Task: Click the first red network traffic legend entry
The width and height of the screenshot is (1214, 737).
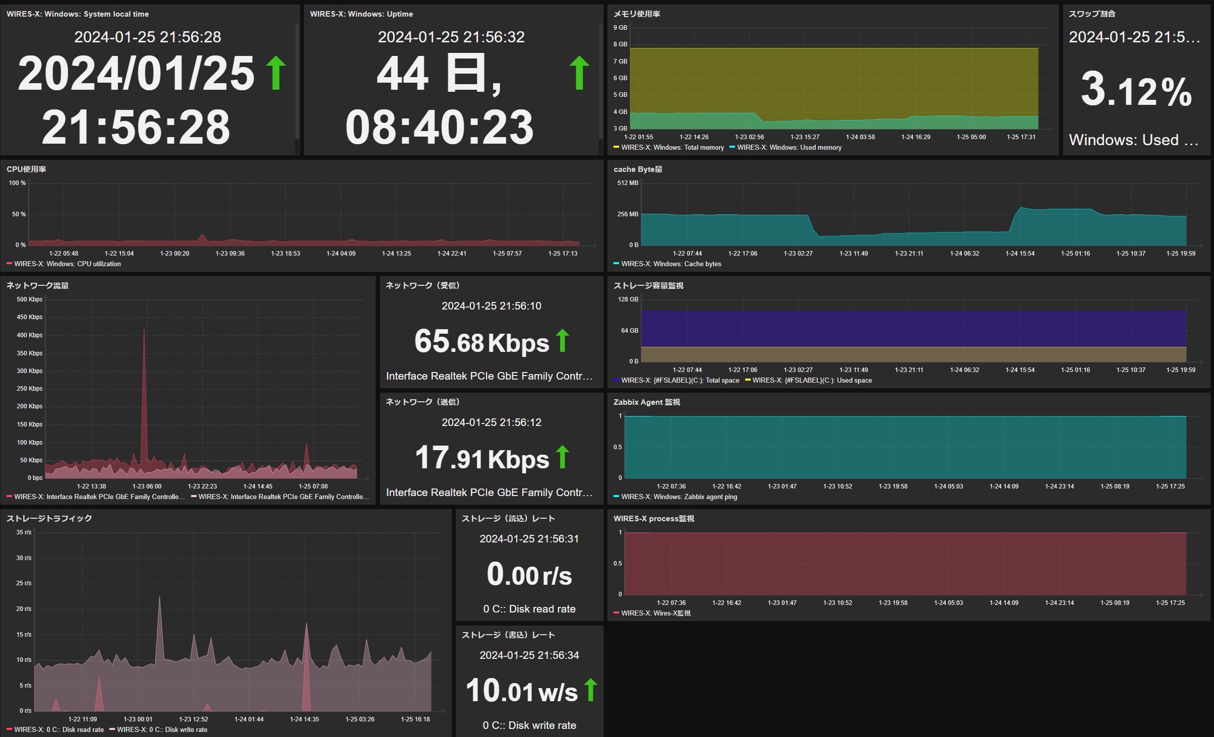Action: click(96, 497)
